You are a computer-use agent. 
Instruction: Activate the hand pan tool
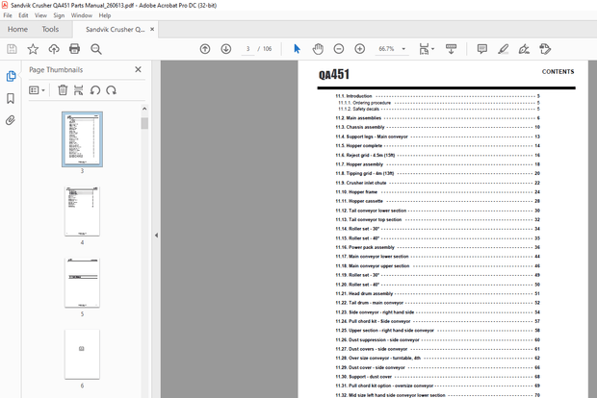pyautogui.click(x=318, y=49)
